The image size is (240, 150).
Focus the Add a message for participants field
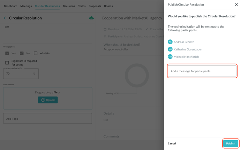coord(202,71)
